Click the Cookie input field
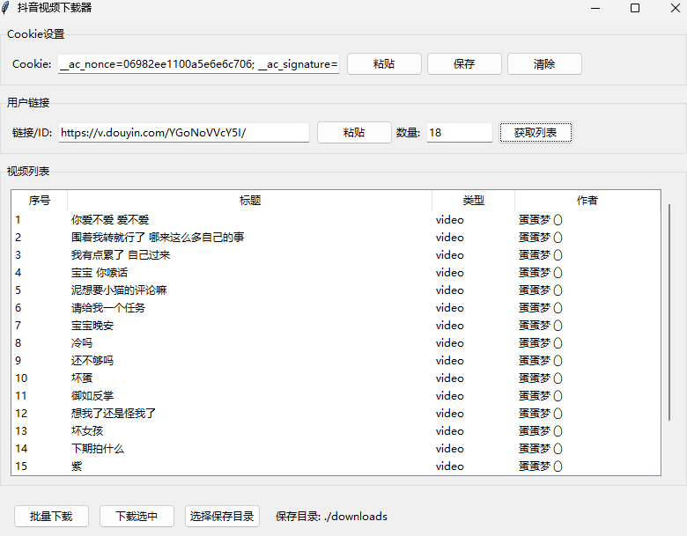Image resolution: width=687 pixels, height=536 pixels. pyautogui.click(x=198, y=64)
